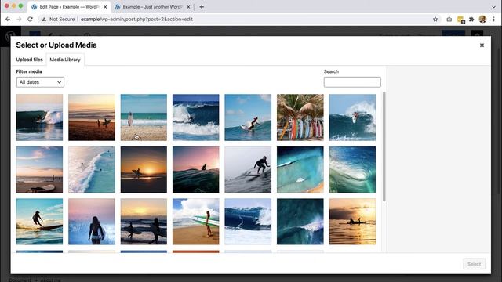Select the aerial turquoise water thumbnail
The image size is (502, 282).
click(x=300, y=169)
